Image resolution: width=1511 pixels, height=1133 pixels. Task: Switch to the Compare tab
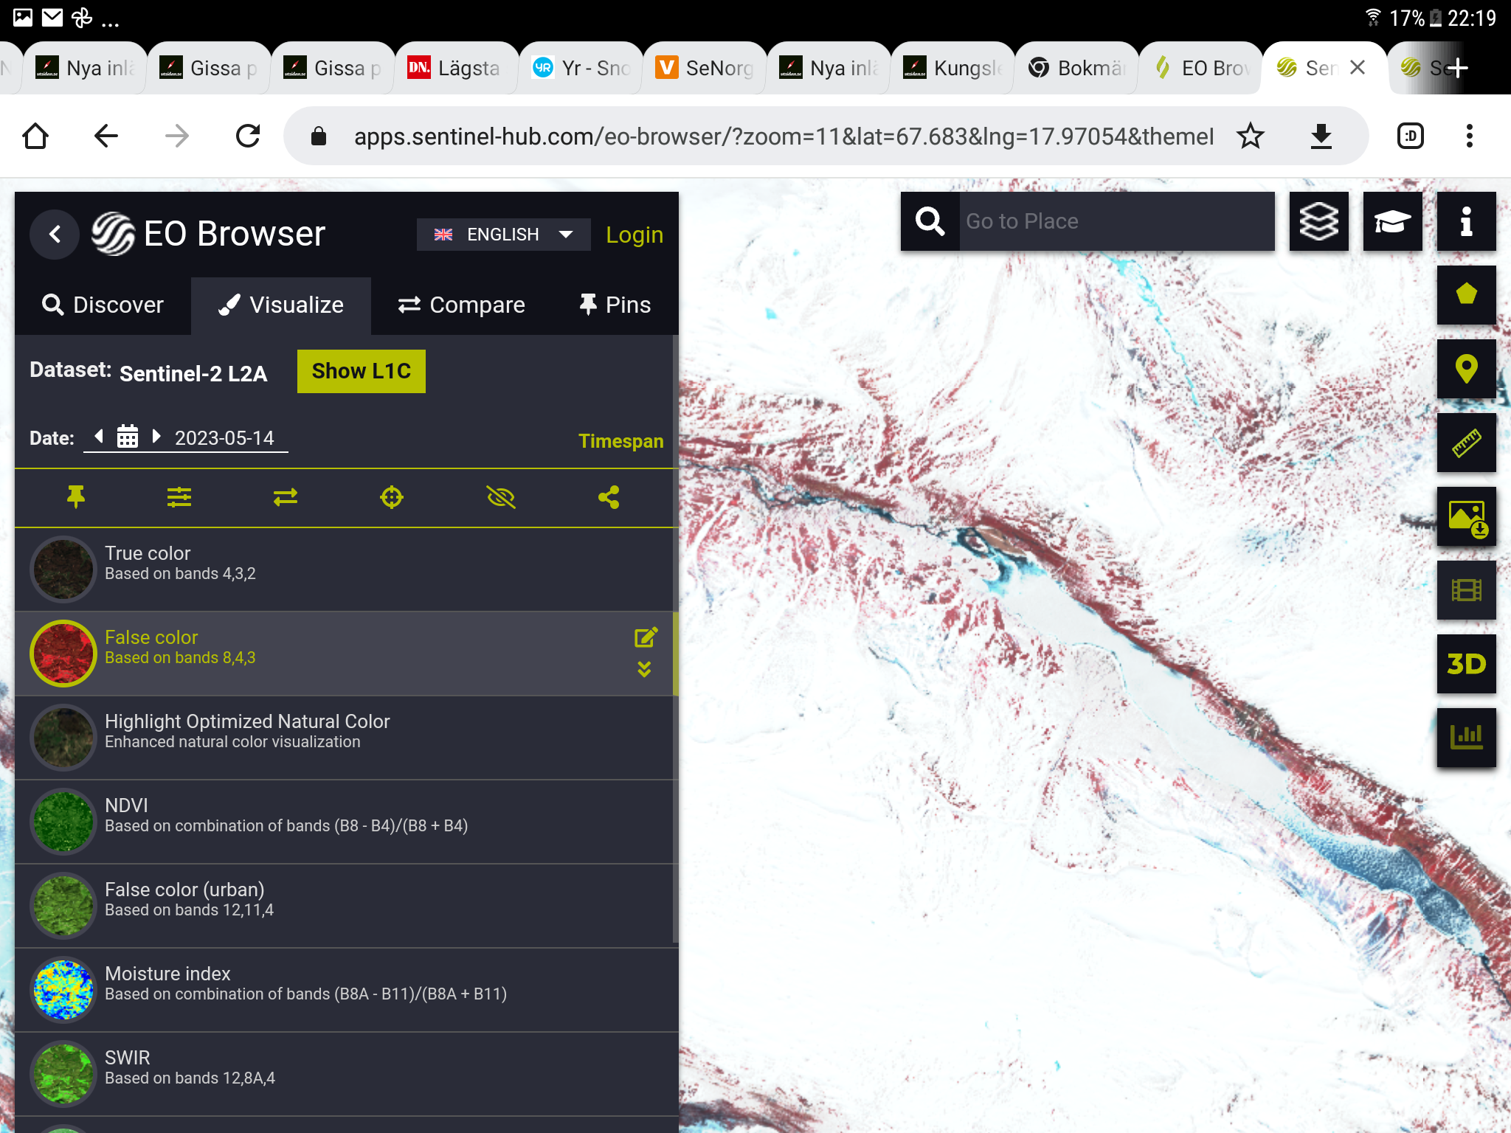point(462,305)
